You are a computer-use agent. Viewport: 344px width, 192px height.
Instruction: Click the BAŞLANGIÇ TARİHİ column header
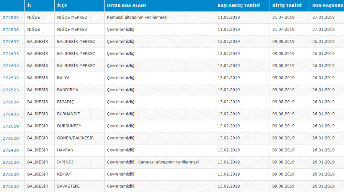click(239, 5)
